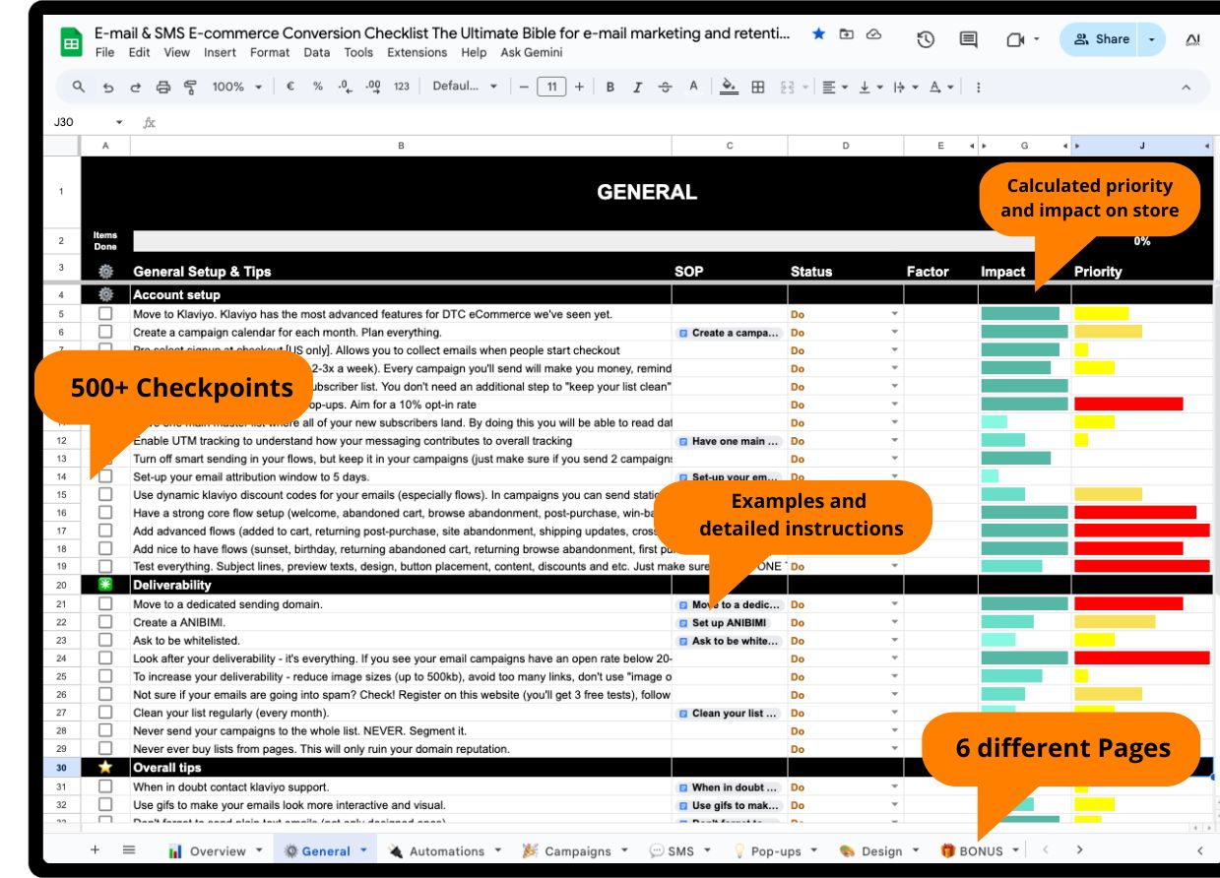Click the Share button
Viewport: 1220px width, 878px height.
coord(1101,39)
